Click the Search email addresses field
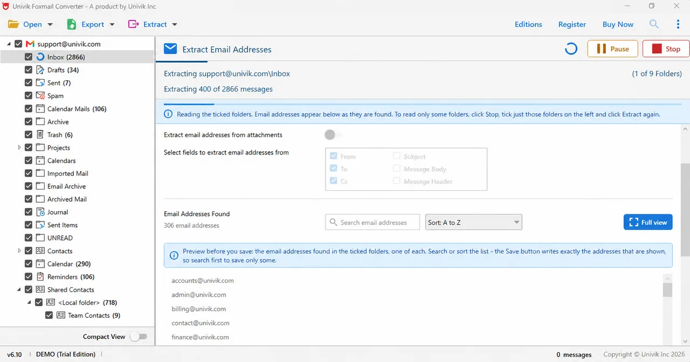The width and height of the screenshot is (690, 362). pyautogui.click(x=372, y=222)
